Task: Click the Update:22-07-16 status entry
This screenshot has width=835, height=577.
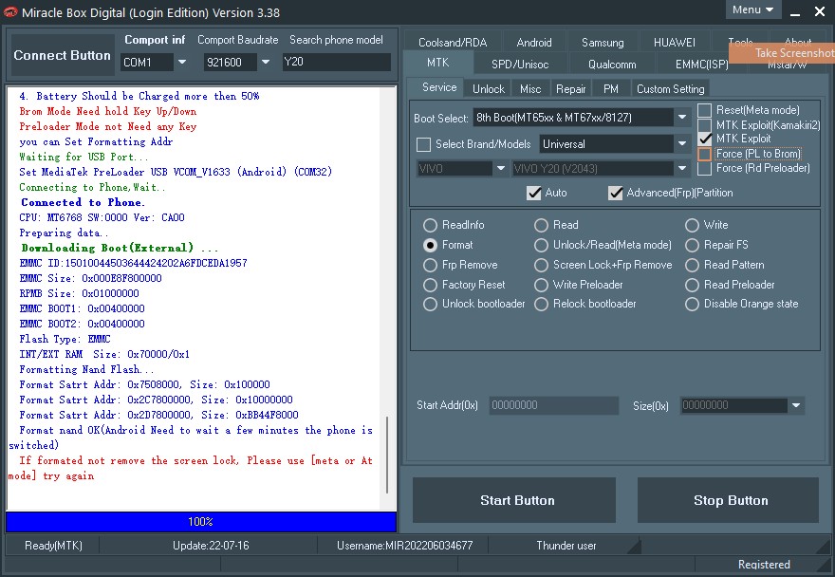Action: coord(211,546)
